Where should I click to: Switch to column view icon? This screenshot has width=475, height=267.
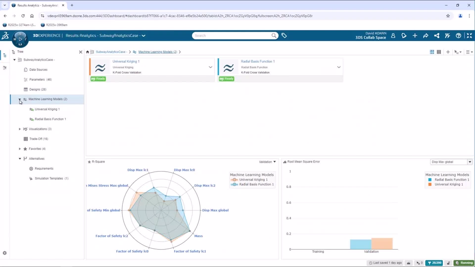439,52
